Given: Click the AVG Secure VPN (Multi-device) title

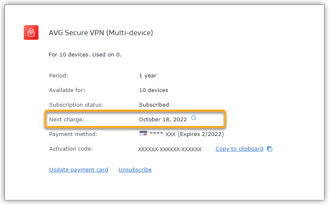Looking at the screenshot, I should point(101,33).
